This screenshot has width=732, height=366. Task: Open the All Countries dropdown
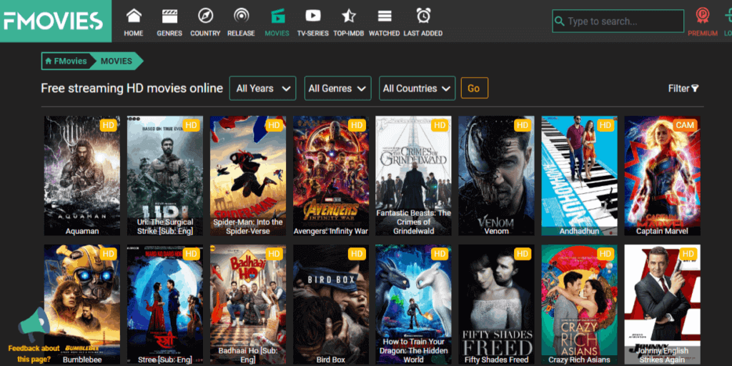[417, 89]
